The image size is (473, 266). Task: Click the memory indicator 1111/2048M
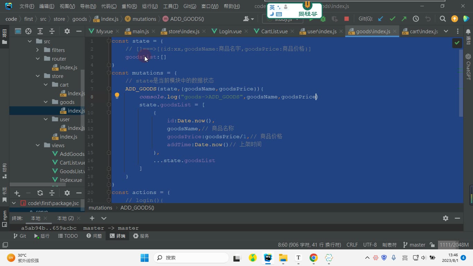[454, 245]
